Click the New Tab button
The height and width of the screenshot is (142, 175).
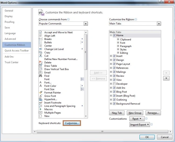click(117, 113)
